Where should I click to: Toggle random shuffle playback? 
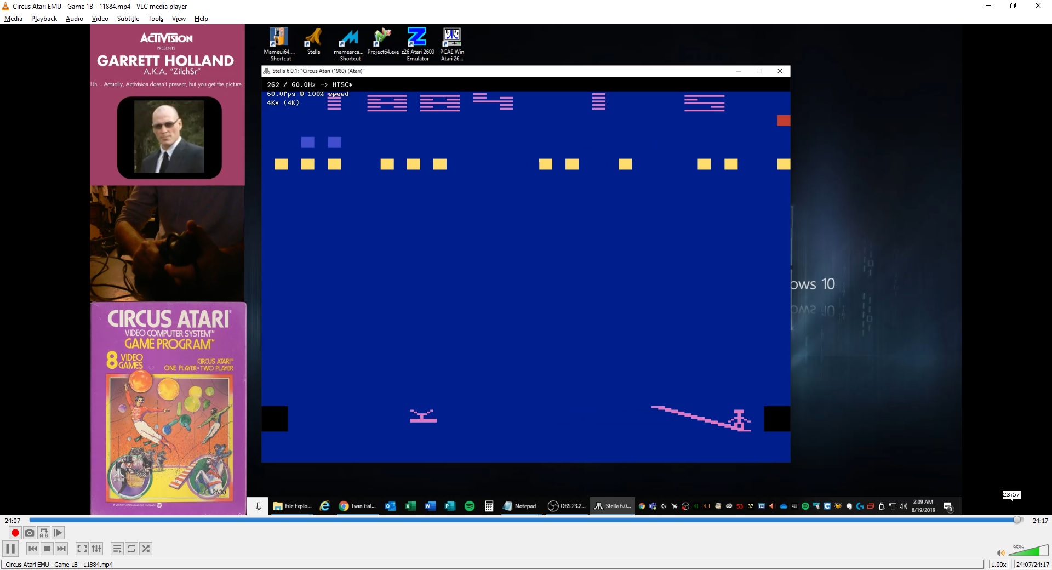click(x=146, y=549)
